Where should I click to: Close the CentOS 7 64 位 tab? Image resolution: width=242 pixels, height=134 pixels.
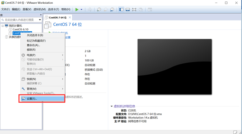(70, 17)
